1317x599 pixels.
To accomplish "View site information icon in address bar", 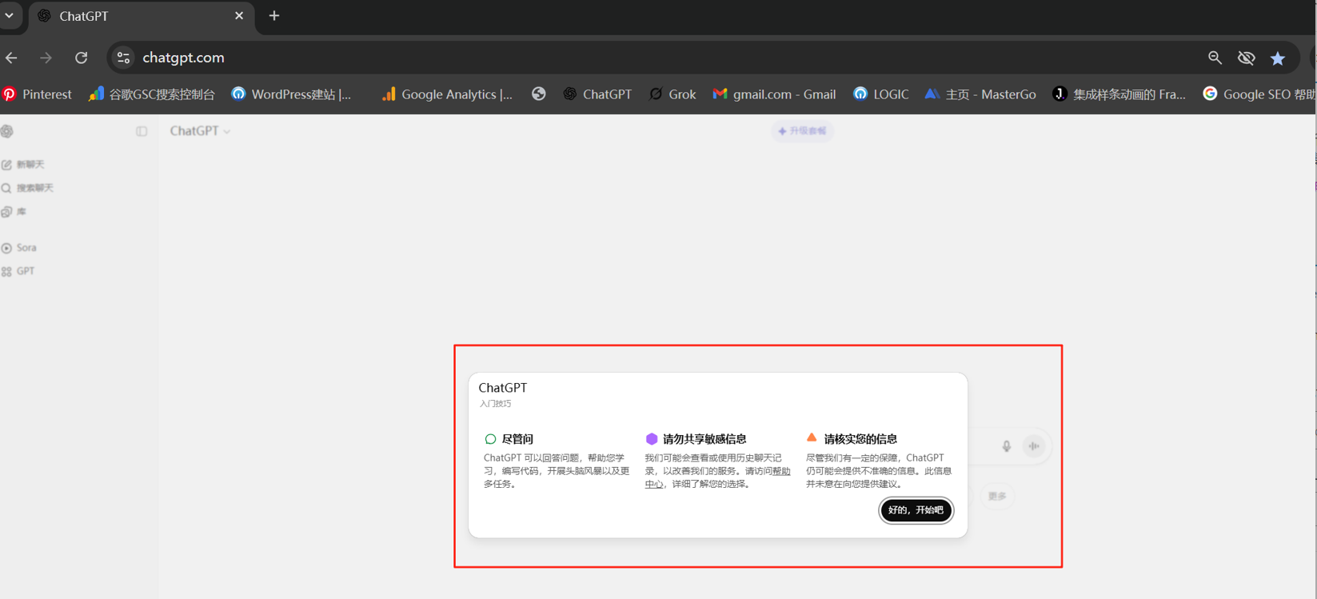I will click(x=123, y=58).
